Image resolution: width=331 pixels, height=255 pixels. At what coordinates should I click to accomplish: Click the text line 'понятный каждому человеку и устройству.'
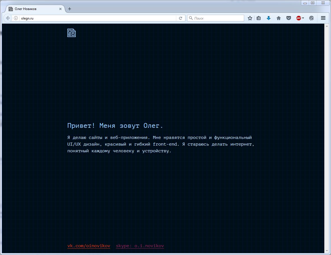click(119, 151)
